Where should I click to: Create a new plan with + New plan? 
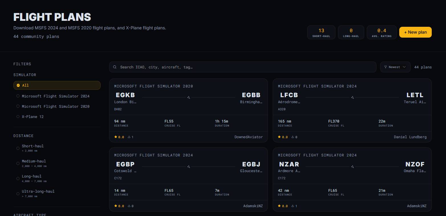click(416, 32)
